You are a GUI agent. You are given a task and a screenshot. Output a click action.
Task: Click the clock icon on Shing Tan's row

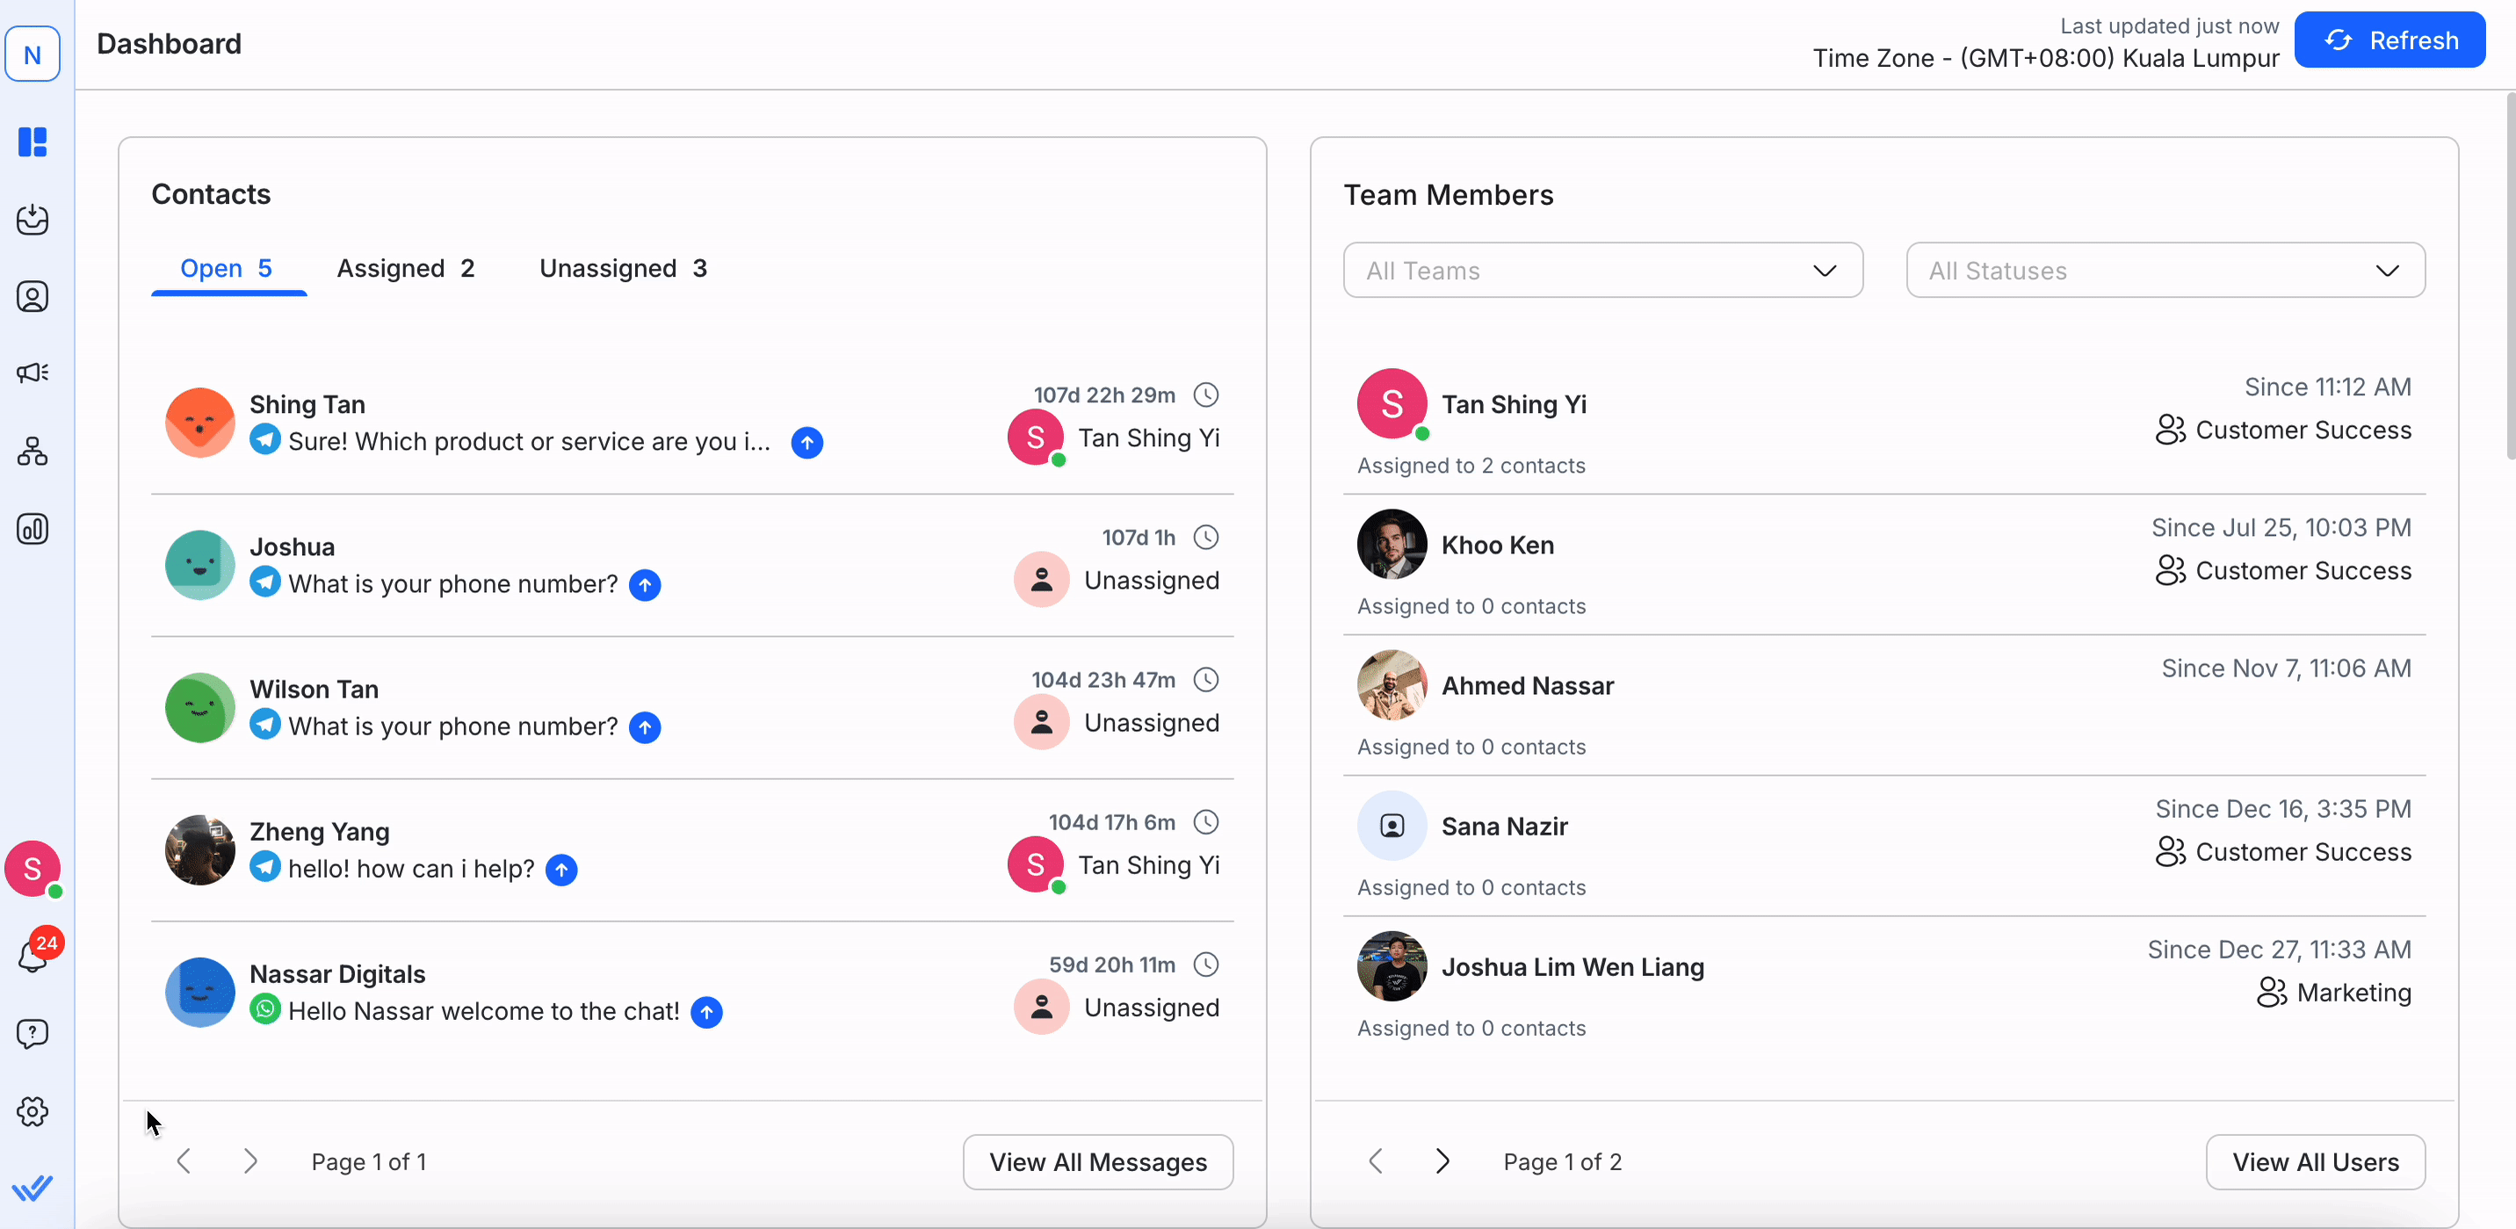click(1206, 394)
